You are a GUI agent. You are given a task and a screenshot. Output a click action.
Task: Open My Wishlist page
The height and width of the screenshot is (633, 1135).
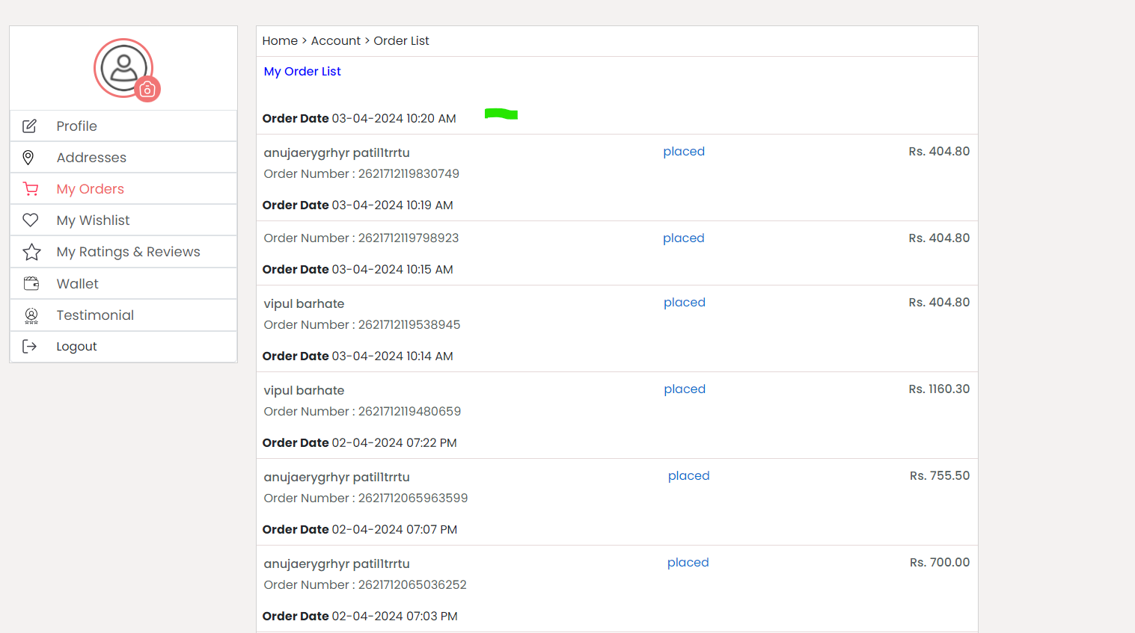(x=123, y=220)
